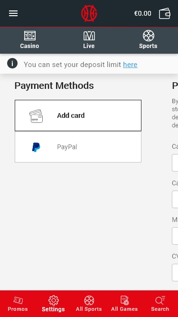The height and width of the screenshot is (317, 178).
Task: Open Search in bottom bar
Action: coord(160,304)
